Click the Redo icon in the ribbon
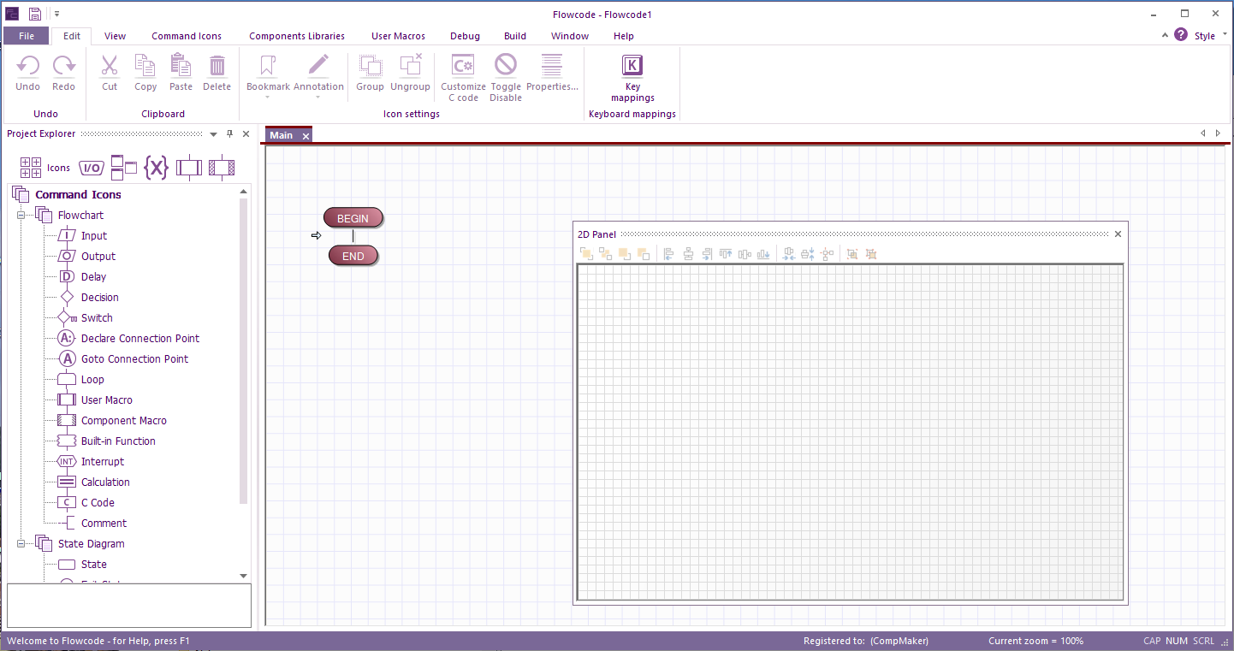Screen dimensions: 1234x651 coord(63,73)
